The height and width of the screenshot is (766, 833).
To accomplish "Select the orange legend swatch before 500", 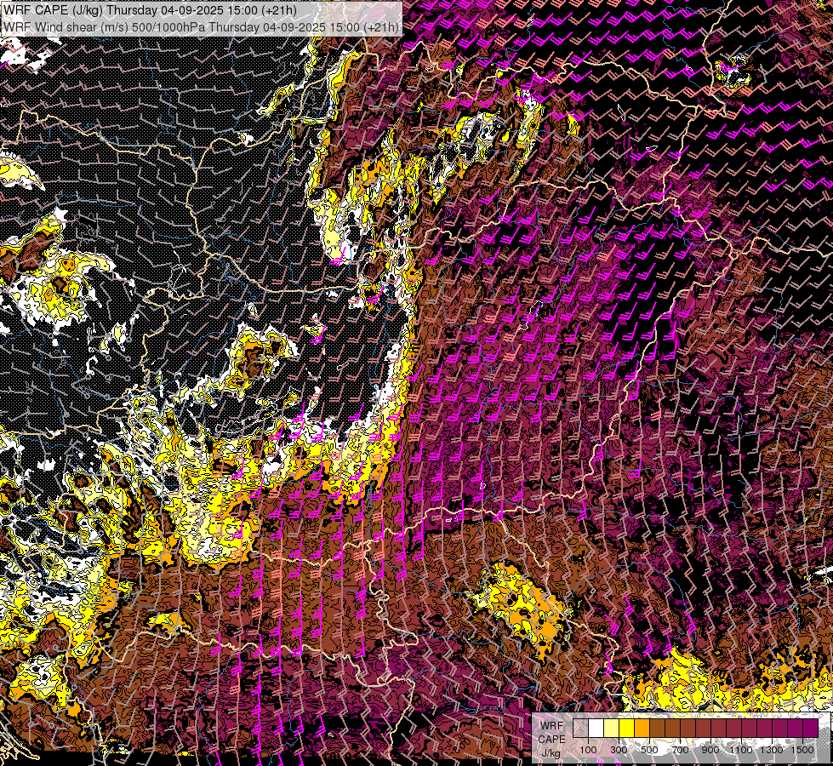I will [x=642, y=728].
